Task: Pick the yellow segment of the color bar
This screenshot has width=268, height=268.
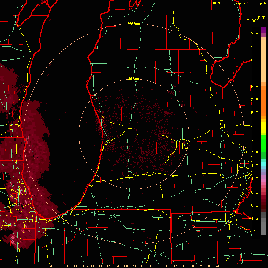Action: (263, 127)
